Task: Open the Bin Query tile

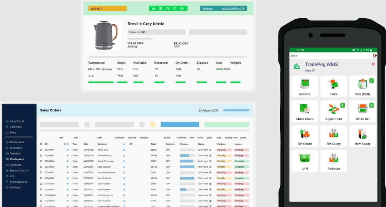Action: [x=334, y=136]
